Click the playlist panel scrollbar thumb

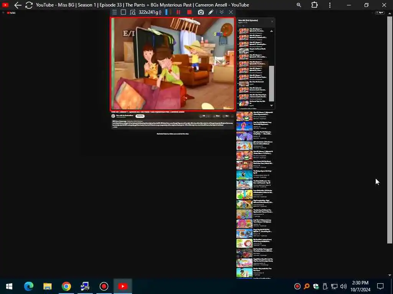(x=271, y=83)
